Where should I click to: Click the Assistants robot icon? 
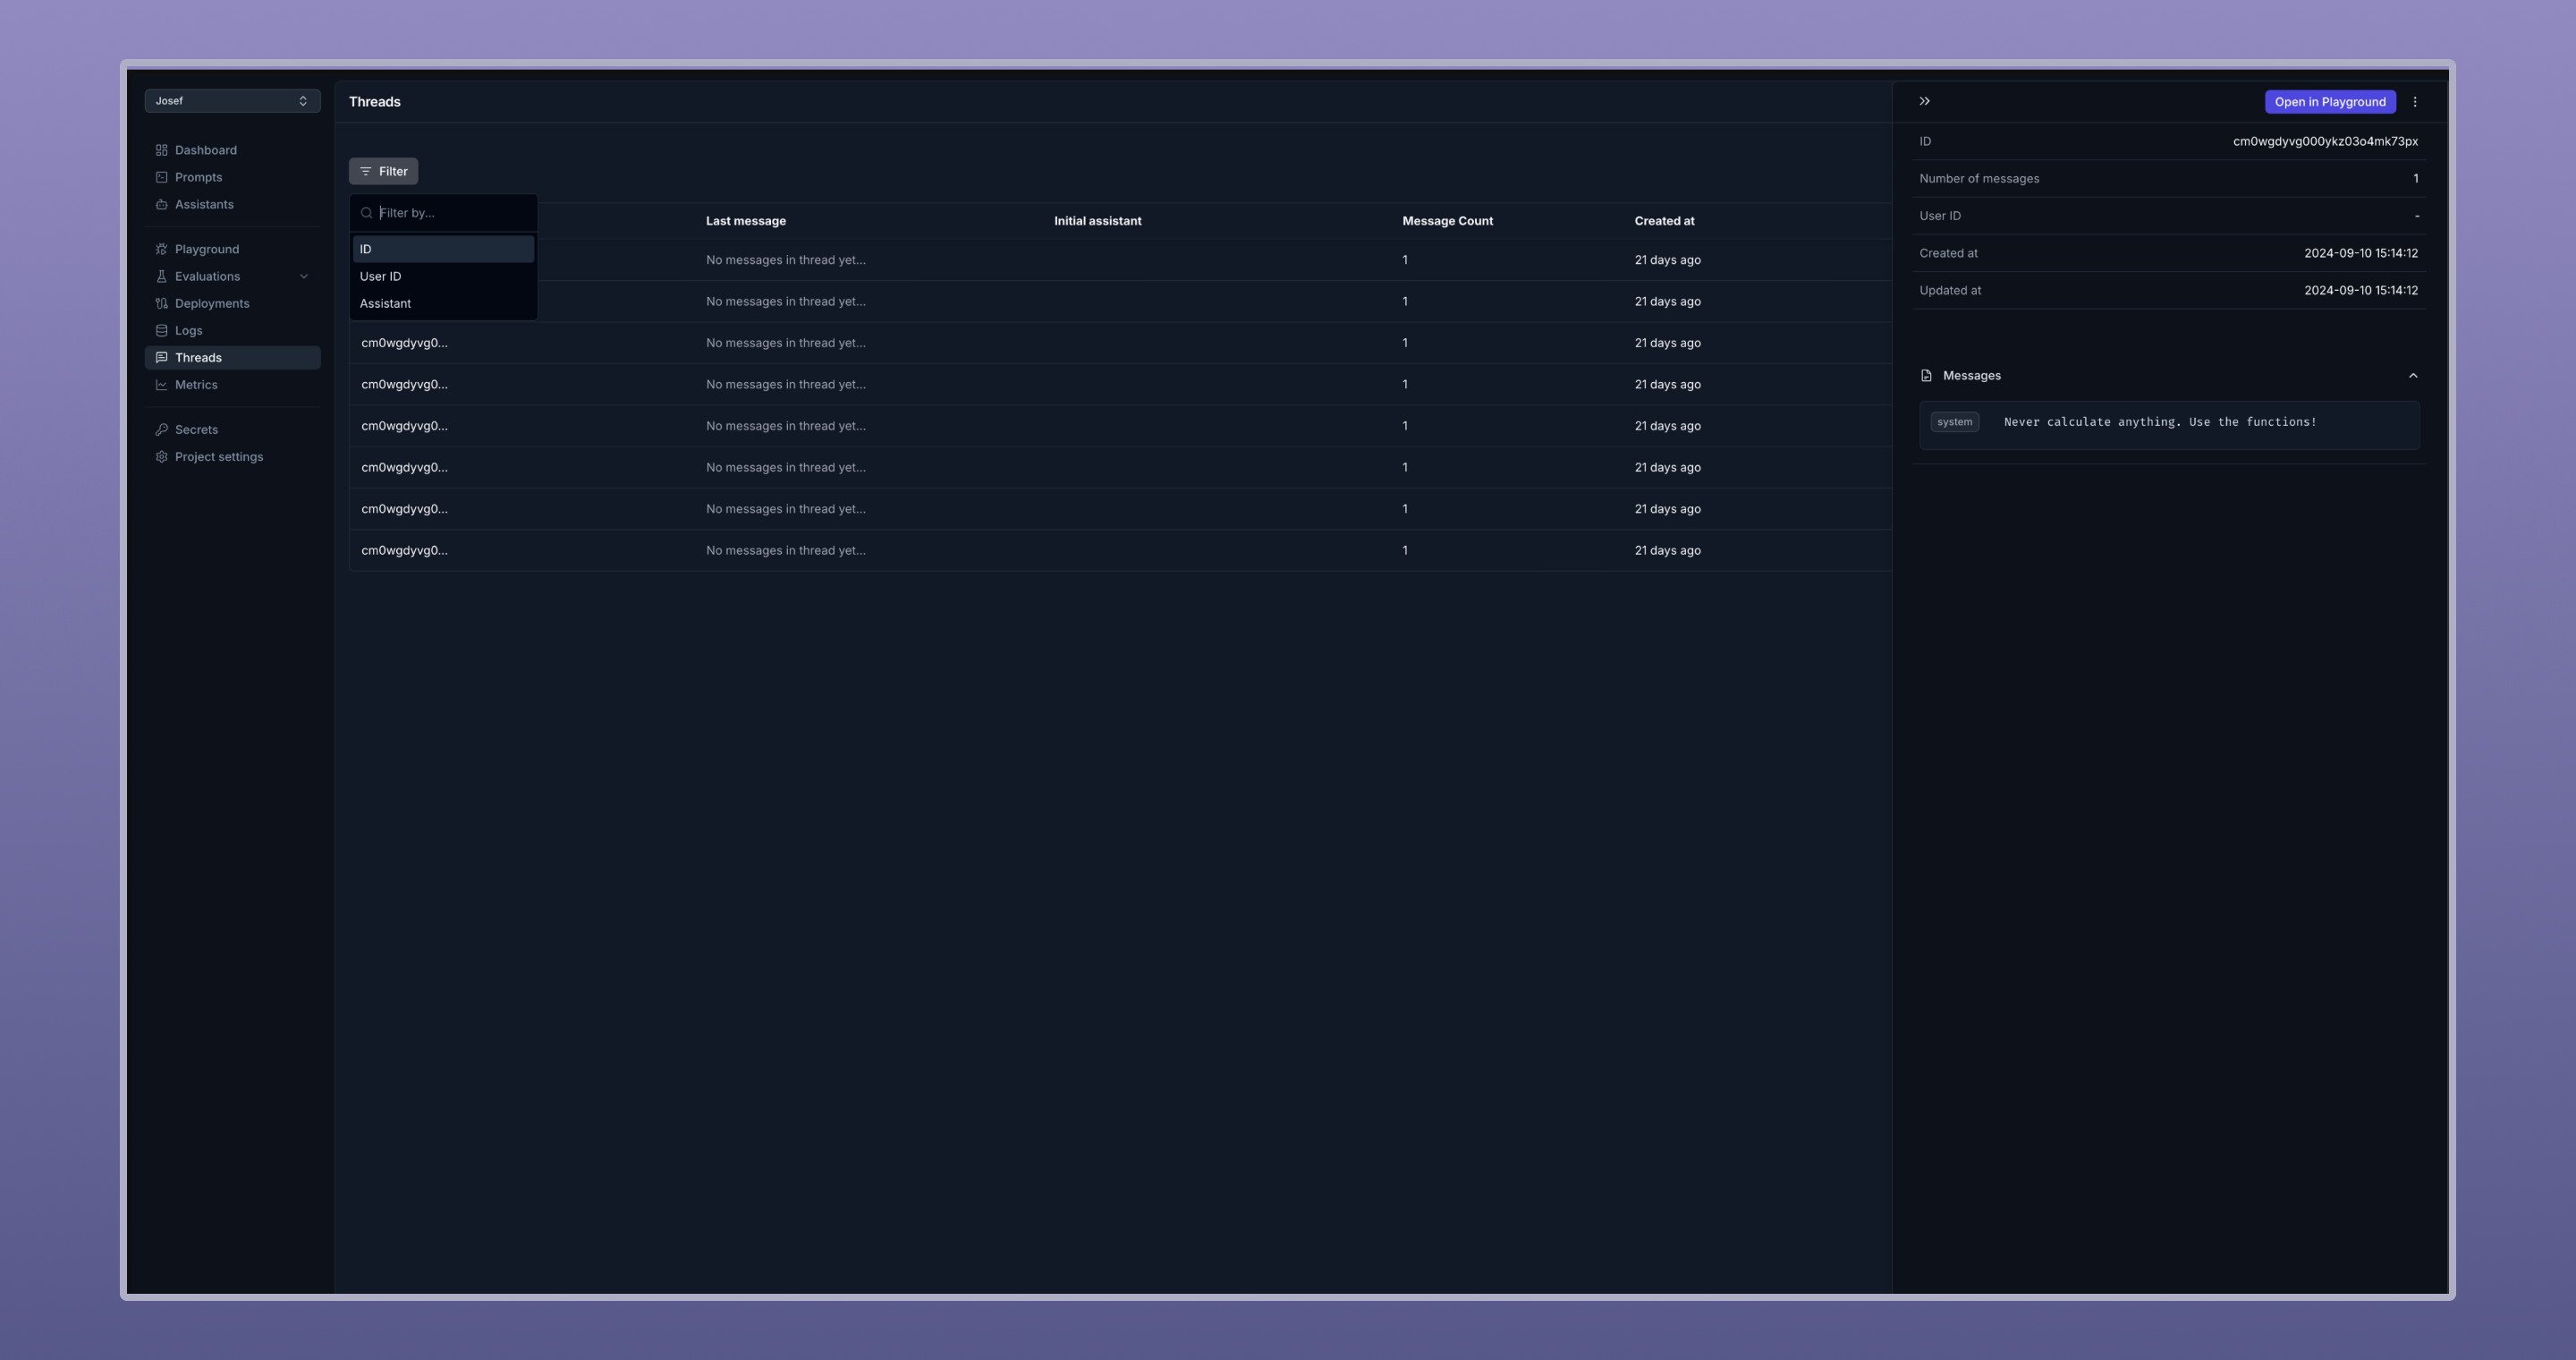[x=162, y=204]
